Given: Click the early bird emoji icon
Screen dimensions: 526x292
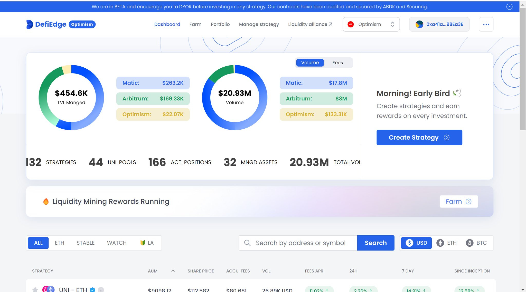Looking at the screenshot, I should pos(457,93).
